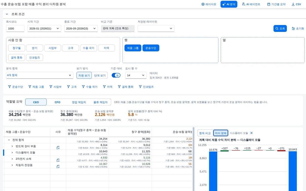The width and height of the screenshot is (306, 191).
Task: Open the 수출 국가 filter
Action: [x=90, y=87]
